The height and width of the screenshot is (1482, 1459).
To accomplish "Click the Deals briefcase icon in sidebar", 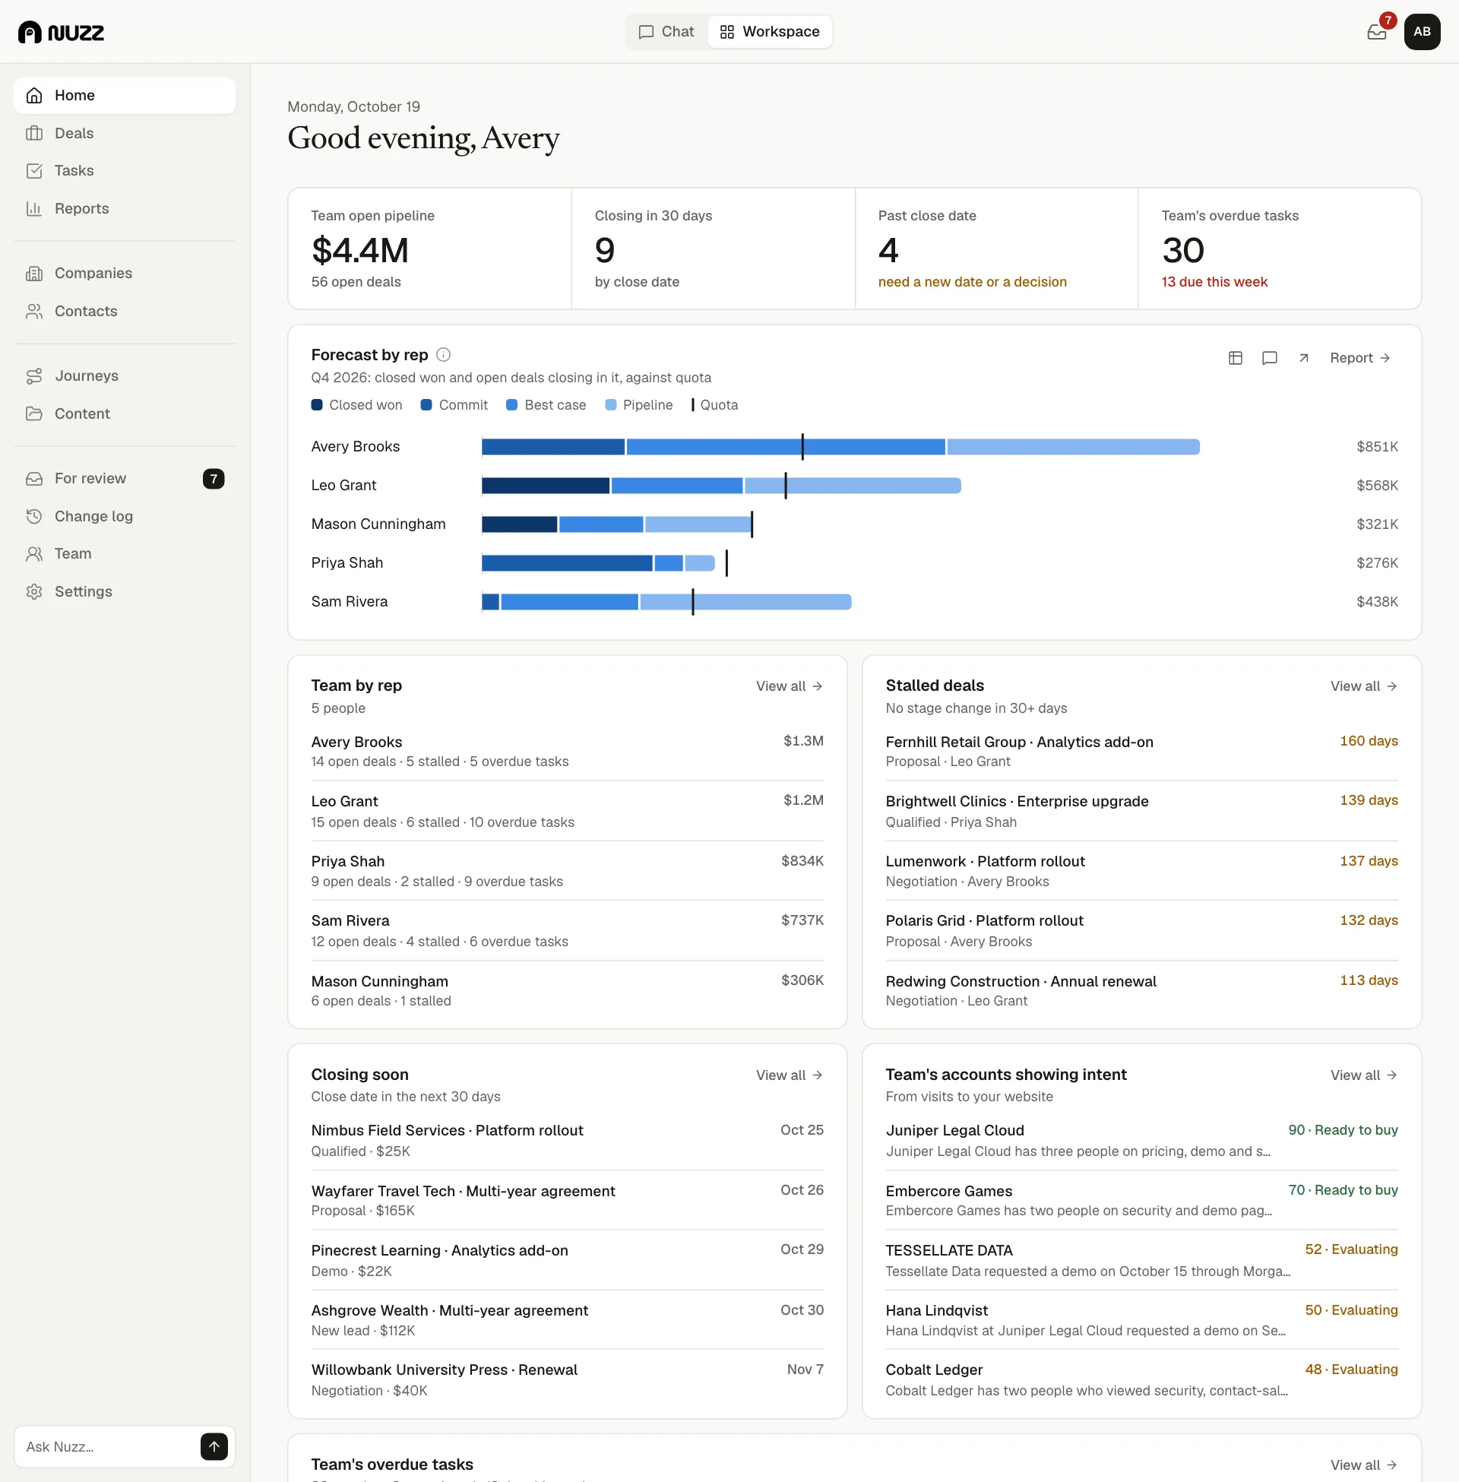I will tap(33, 133).
